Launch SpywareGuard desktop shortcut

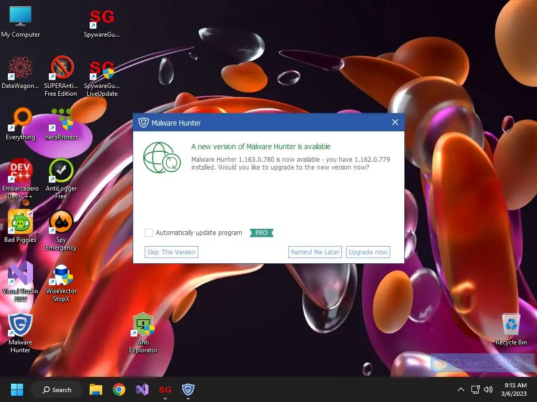tap(102, 23)
